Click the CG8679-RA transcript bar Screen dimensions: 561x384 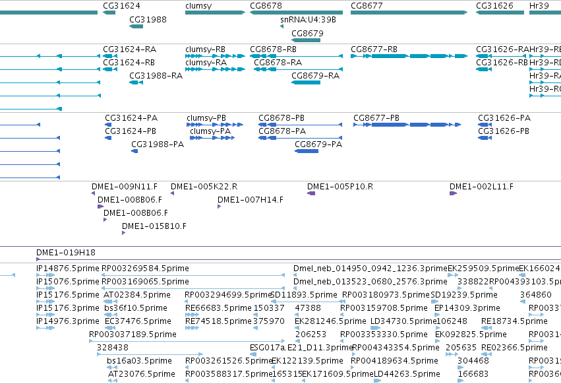click(306, 82)
